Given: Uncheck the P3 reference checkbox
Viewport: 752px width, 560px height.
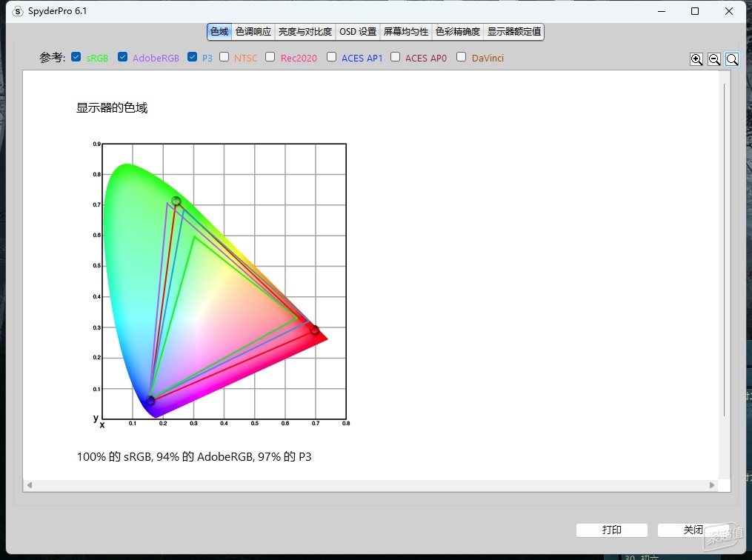Looking at the screenshot, I should point(193,56).
